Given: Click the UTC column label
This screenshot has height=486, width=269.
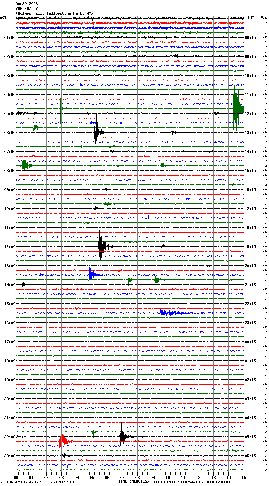Looking at the screenshot, I should point(252,18).
